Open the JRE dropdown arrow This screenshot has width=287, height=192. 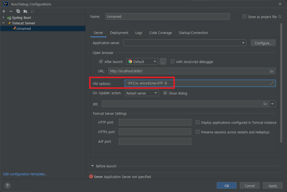point(272,104)
